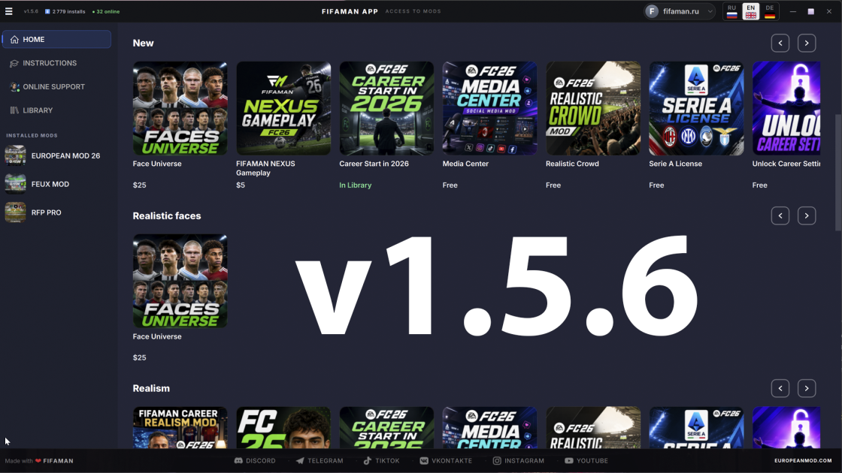This screenshot has height=473, width=842.
Task: Open Media Center thumbnail in New section
Action: coord(489,108)
